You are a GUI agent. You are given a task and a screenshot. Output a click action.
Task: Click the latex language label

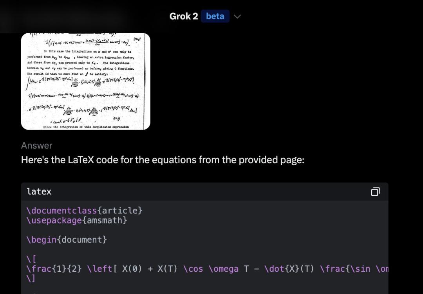tap(39, 191)
